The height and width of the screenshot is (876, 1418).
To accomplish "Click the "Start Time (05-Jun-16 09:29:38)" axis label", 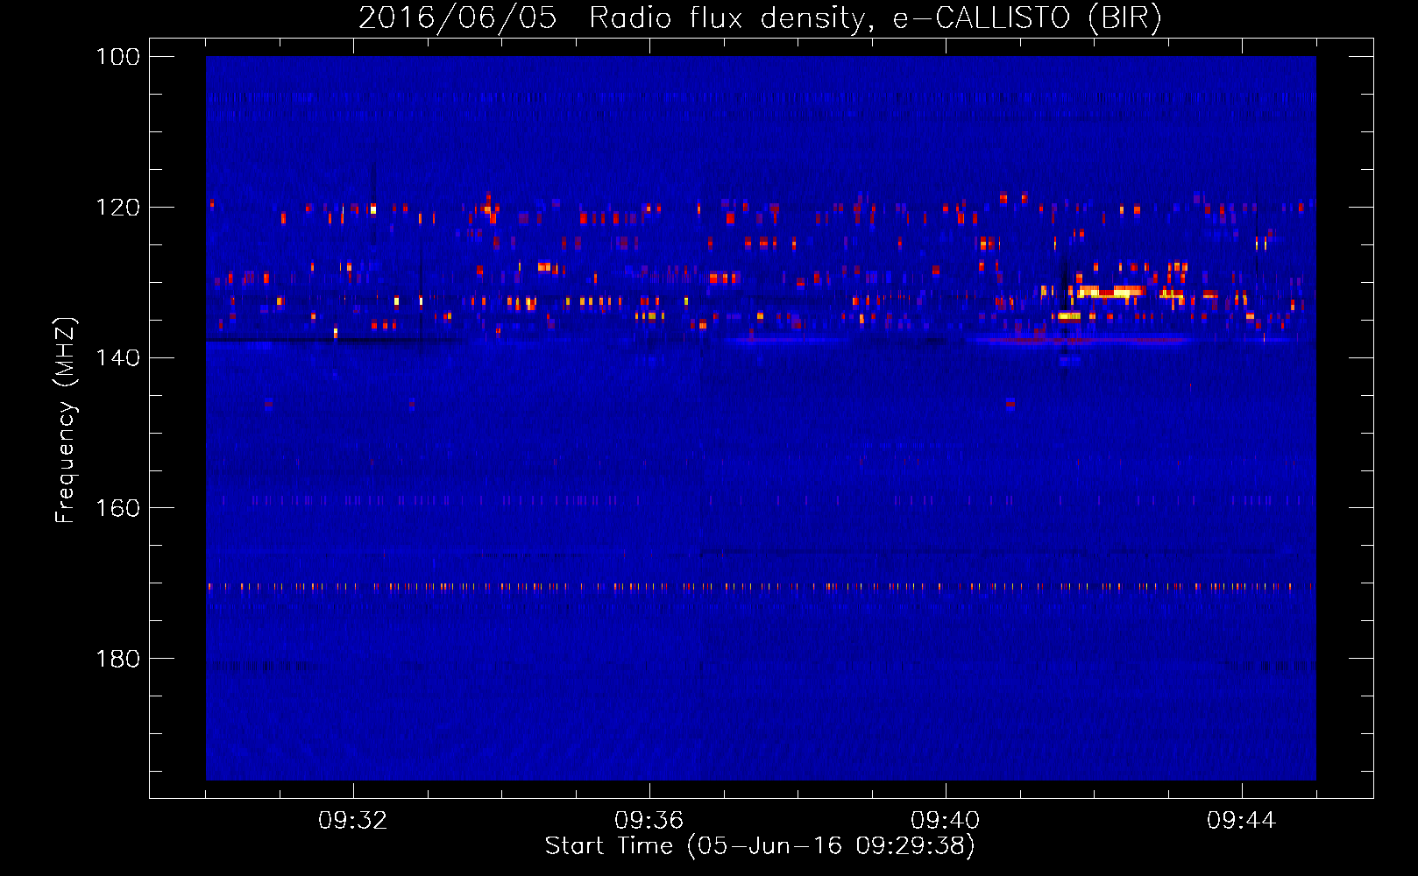I will pyautogui.click(x=760, y=846).
